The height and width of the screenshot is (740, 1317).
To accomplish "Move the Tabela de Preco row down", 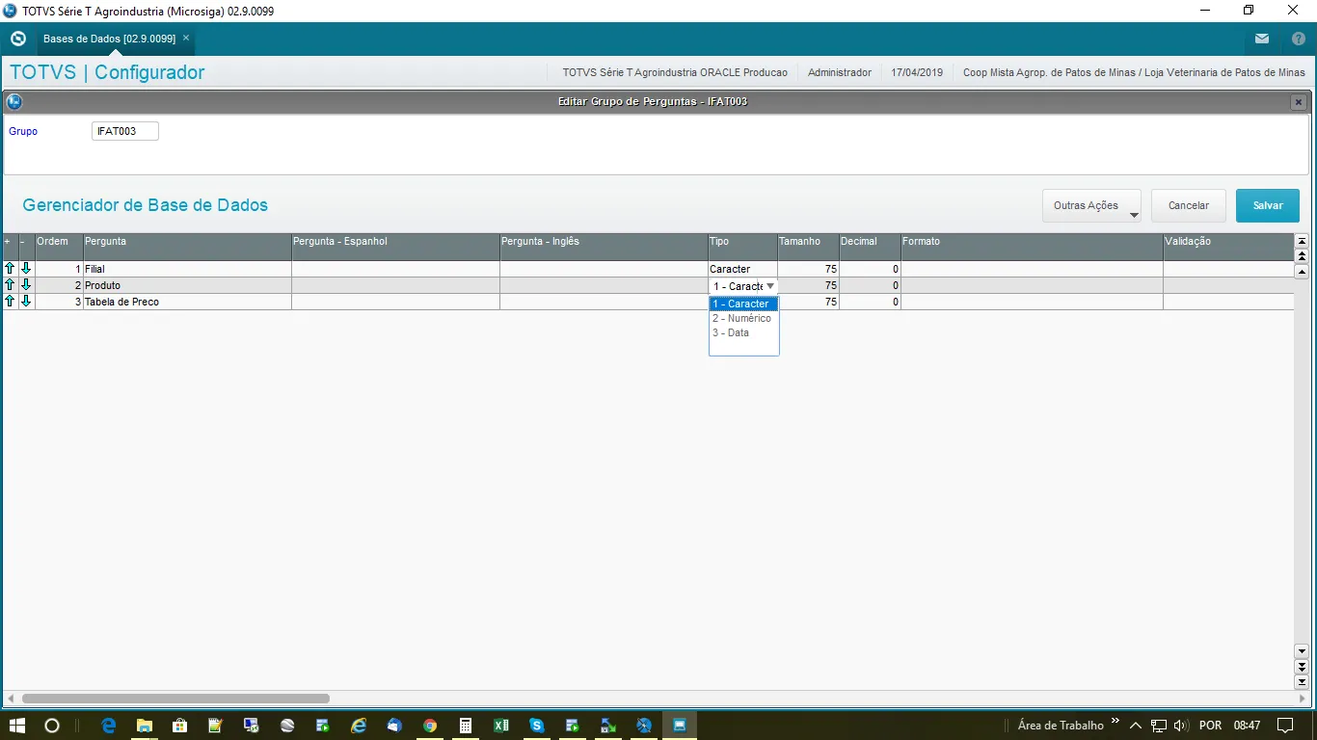I will point(26,302).
